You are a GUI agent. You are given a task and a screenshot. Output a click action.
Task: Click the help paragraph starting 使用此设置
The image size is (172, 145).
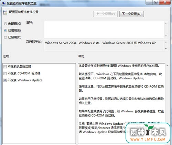[121, 88]
